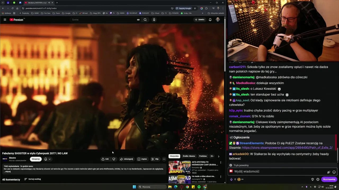
Task: Select the 'Źródło: Mestre' filter chip
Action: (189, 156)
